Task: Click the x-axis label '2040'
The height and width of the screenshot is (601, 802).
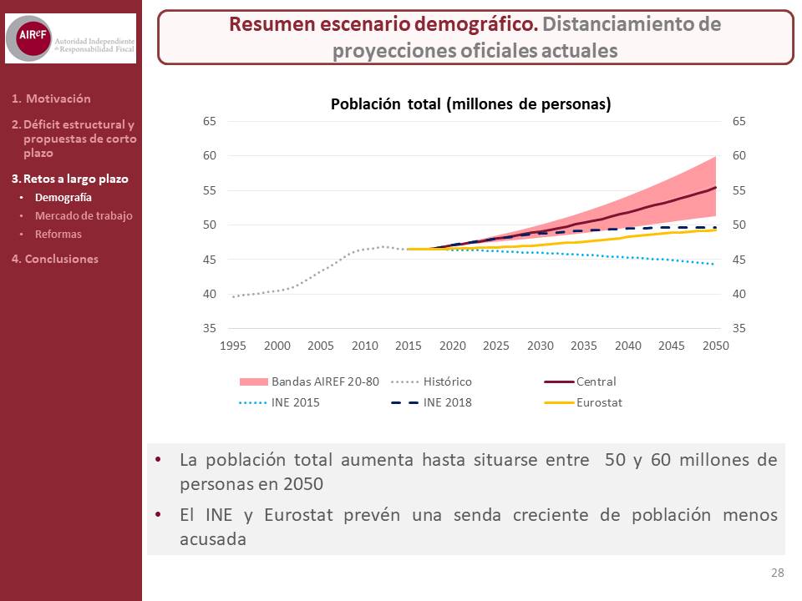Action: (x=628, y=346)
